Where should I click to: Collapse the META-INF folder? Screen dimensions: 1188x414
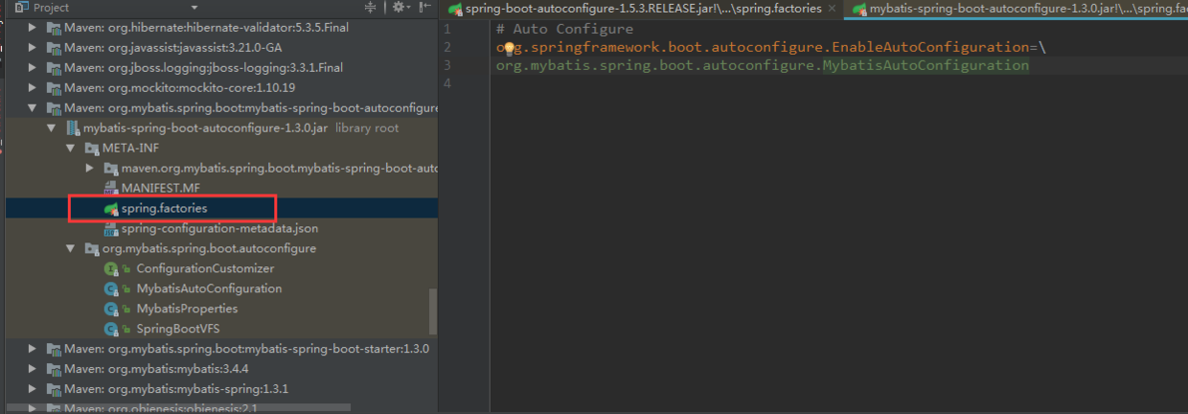[x=70, y=149]
